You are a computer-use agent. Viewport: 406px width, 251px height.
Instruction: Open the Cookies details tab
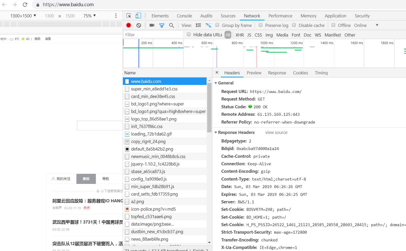pyautogui.click(x=300, y=73)
